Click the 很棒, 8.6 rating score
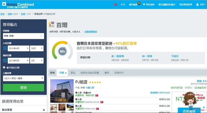Image resolution: width=207 pixels, height=113 pixels. pos(202,81)
